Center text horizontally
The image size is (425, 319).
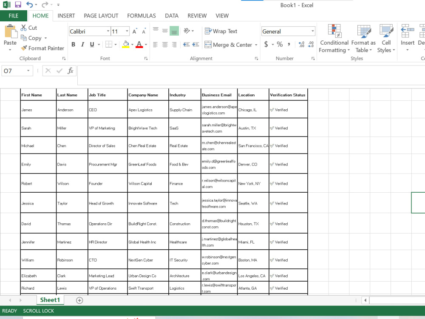click(165, 45)
